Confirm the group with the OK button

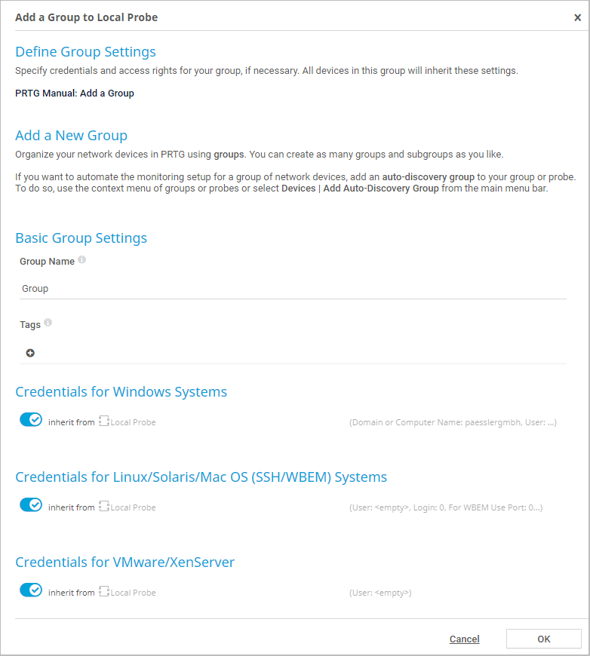click(x=543, y=639)
